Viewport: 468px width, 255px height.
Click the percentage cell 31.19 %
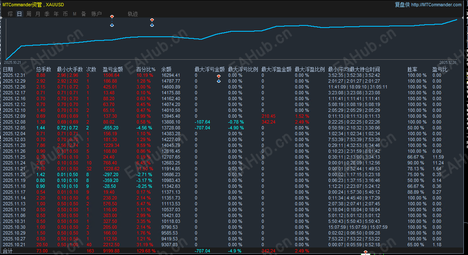145,245
